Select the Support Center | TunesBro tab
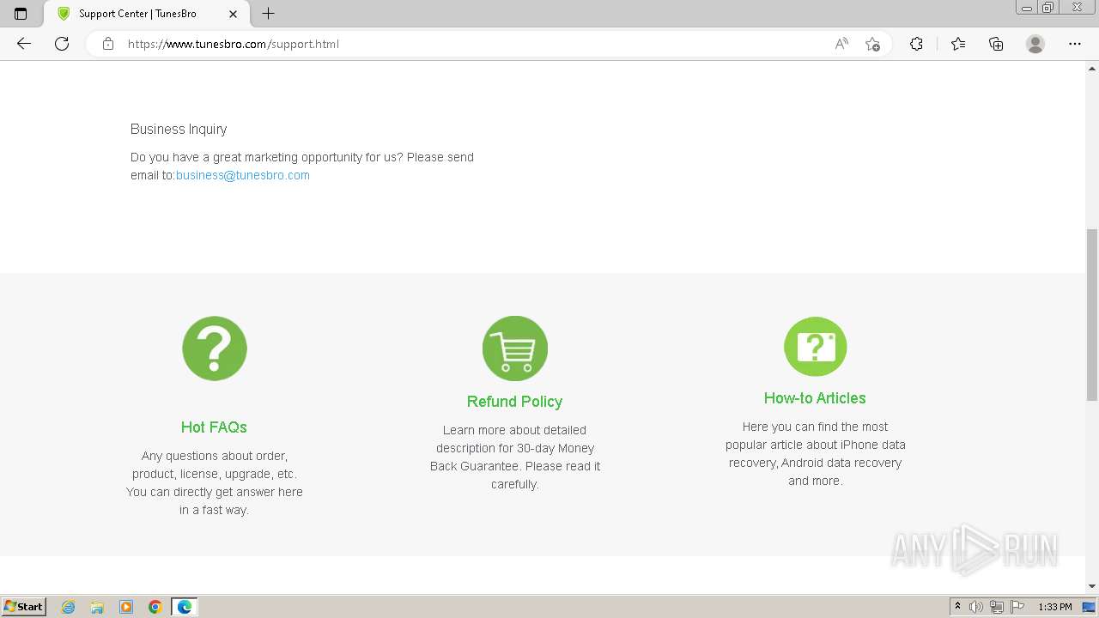Screen dimensions: 1099x618 [146, 14]
